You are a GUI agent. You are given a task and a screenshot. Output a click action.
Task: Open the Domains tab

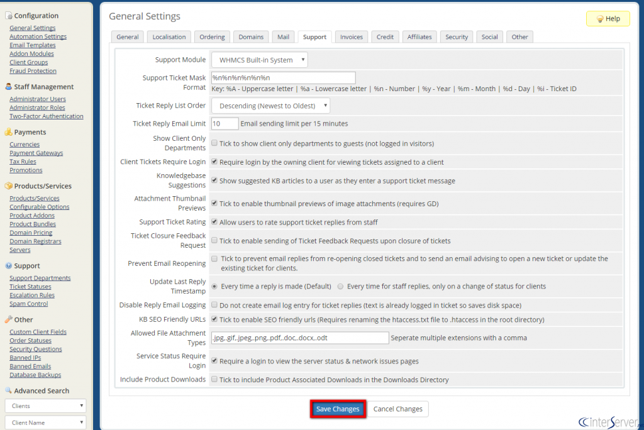click(251, 37)
